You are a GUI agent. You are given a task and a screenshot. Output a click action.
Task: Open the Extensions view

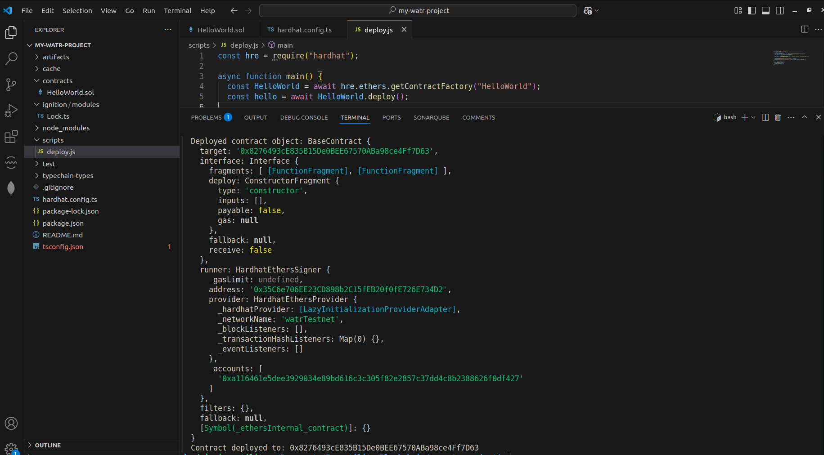point(11,136)
